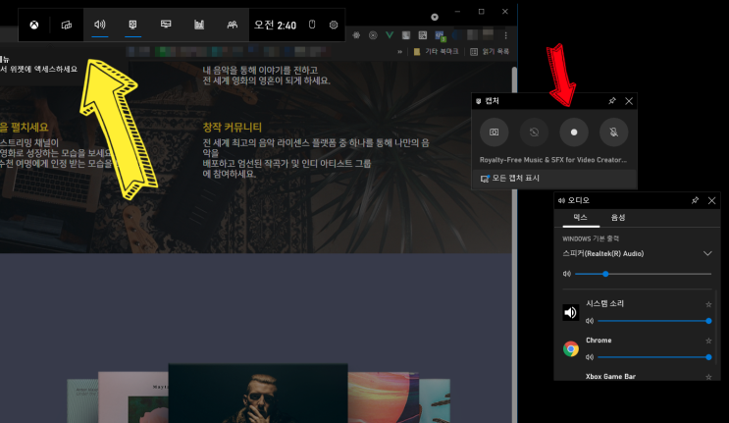Screen dimensions: 729x423
Task: Switch to the 음성 tab
Action: 618,218
